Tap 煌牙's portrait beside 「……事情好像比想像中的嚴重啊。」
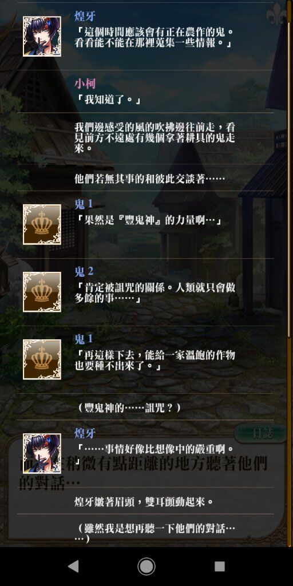This screenshot has height=586, width=293. 42,453
